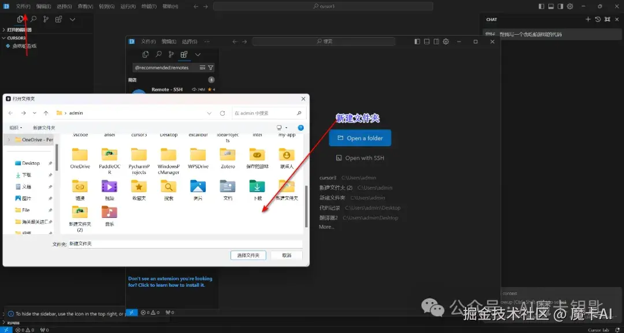Image resolution: width=624 pixels, height=333 pixels.
Task: Click the More... recent folders link
Action: point(326,227)
